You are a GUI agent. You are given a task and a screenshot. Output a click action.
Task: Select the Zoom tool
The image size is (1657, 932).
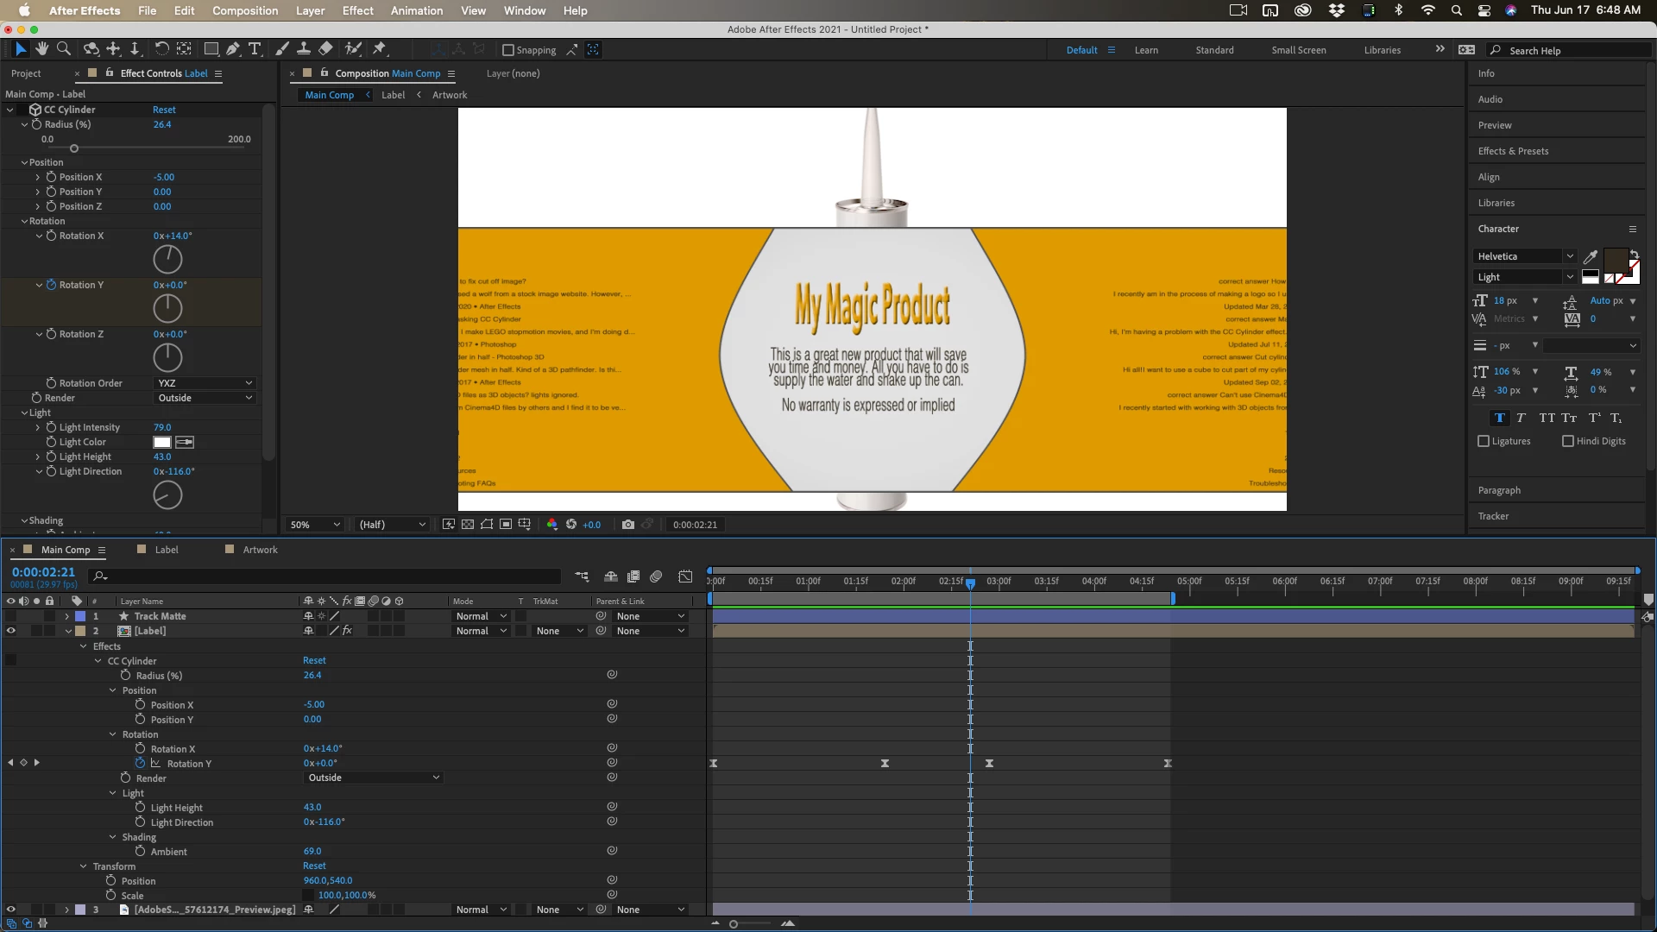coord(63,49)
